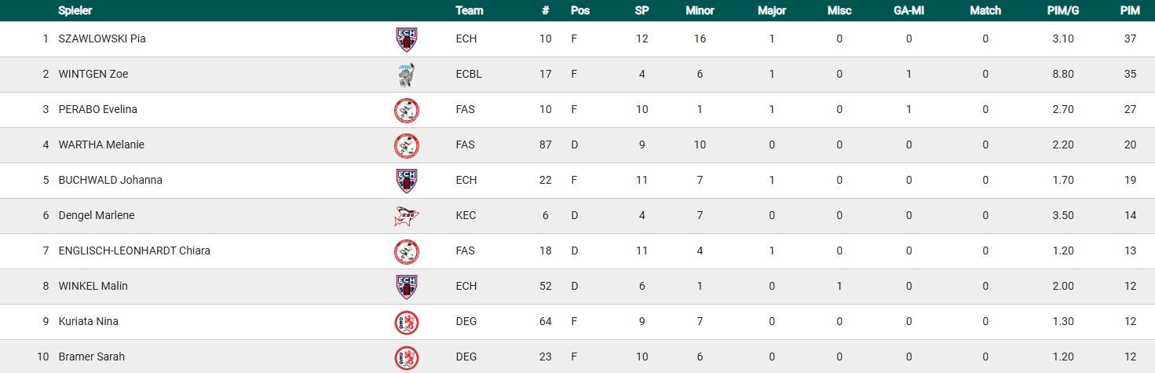The width and height of the screenshot is (1155, 373).
Task: Select the Team column header
Action: [x=469, y=11]
